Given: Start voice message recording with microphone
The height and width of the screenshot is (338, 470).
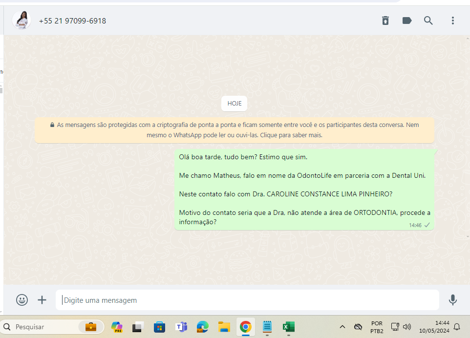Looking at the screenshot, I should click(x=452, y=300).
